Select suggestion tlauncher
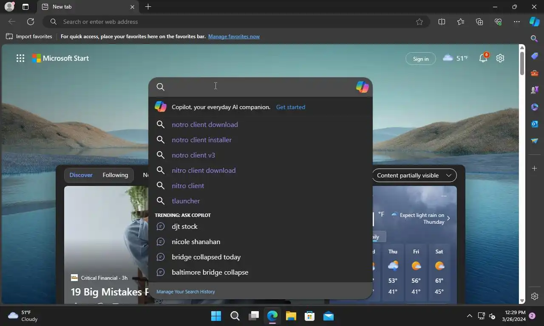This screenshot has width=544, height=326. [260, 201]
